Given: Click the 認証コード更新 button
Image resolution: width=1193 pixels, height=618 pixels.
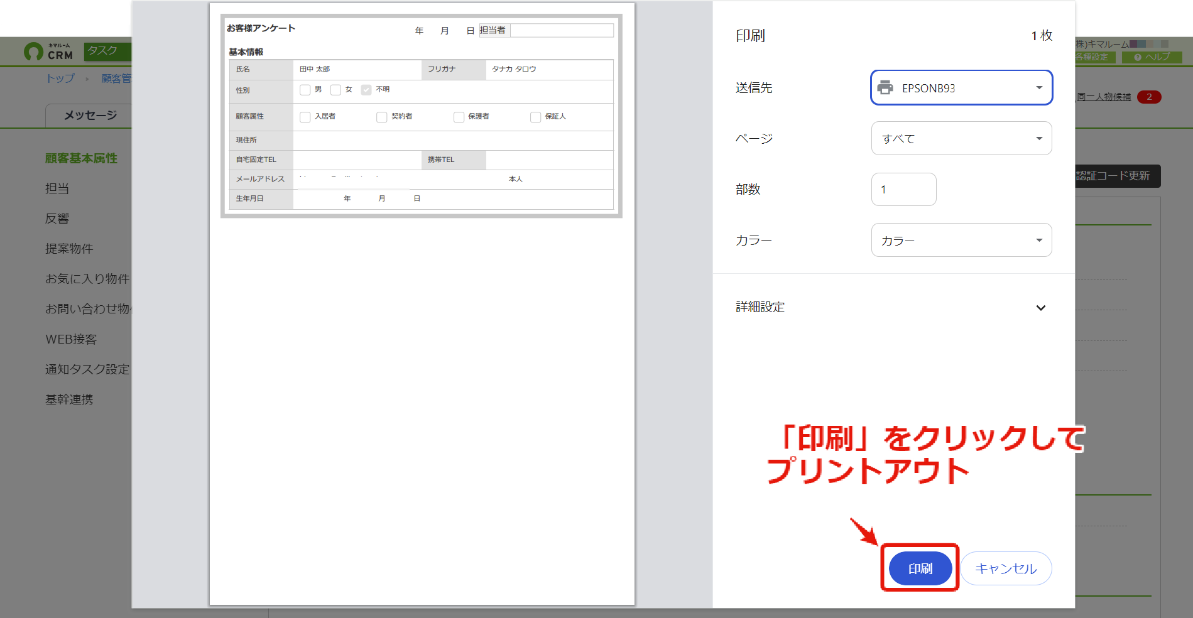Looking at the screenshot, I should (1118, 176).
